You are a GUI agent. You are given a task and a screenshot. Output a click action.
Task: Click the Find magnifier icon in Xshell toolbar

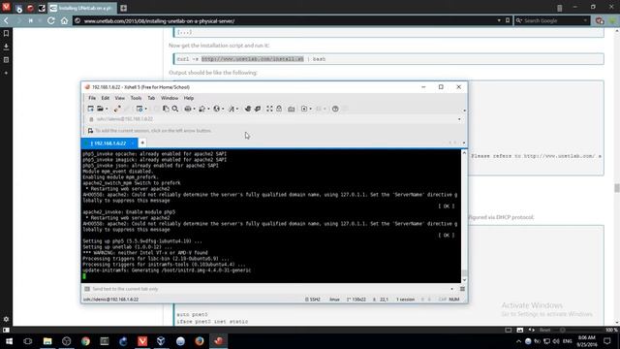pos(175,109)
